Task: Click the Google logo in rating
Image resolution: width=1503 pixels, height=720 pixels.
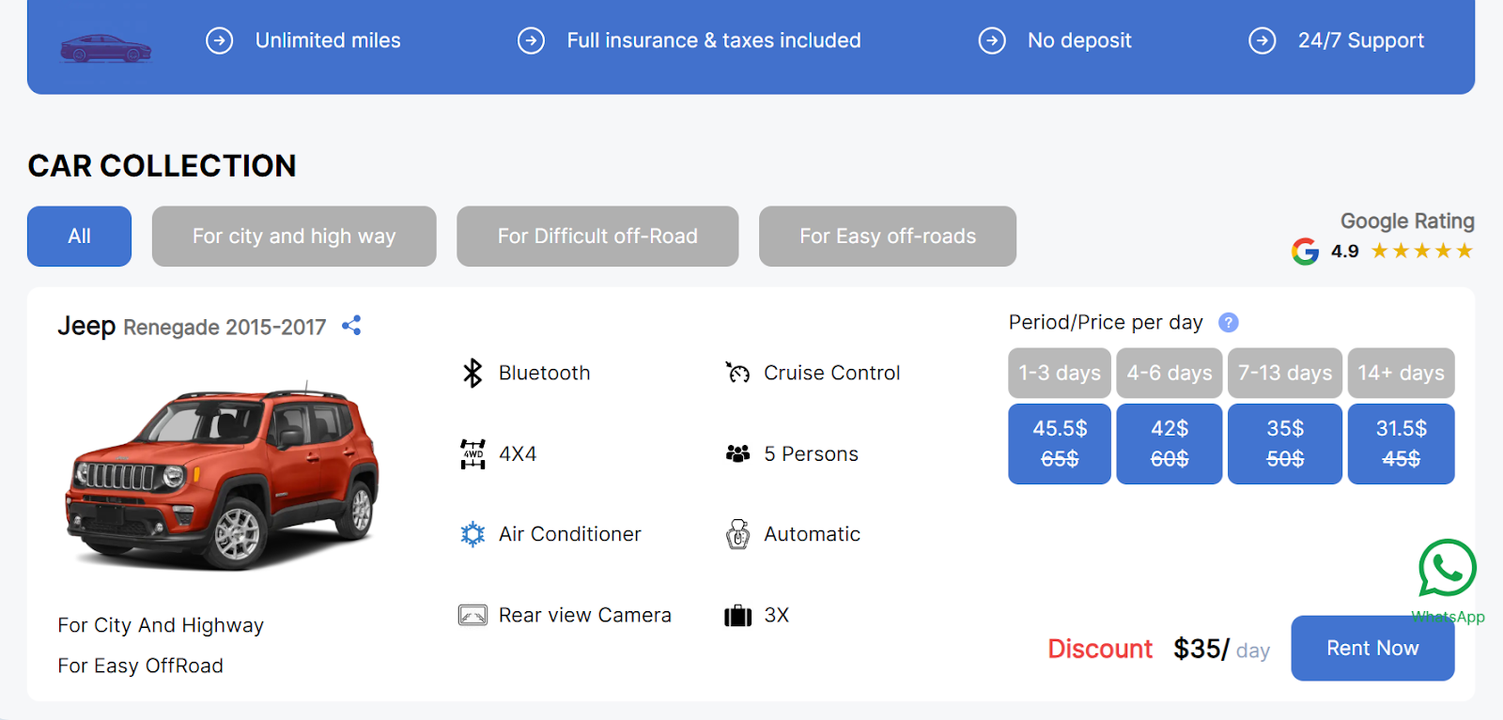Action: pos(1305,252)
